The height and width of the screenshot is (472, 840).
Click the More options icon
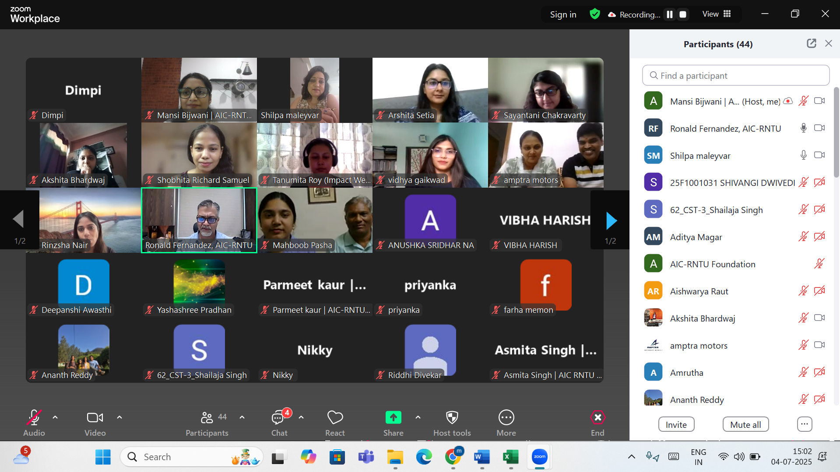pyautogui.click(x=506, y=418)
